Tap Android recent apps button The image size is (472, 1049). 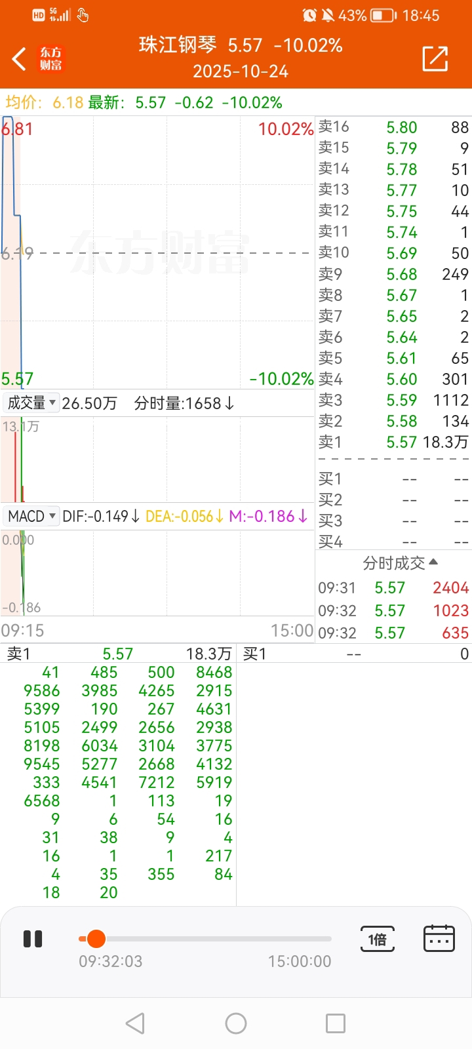[336, 1023]
